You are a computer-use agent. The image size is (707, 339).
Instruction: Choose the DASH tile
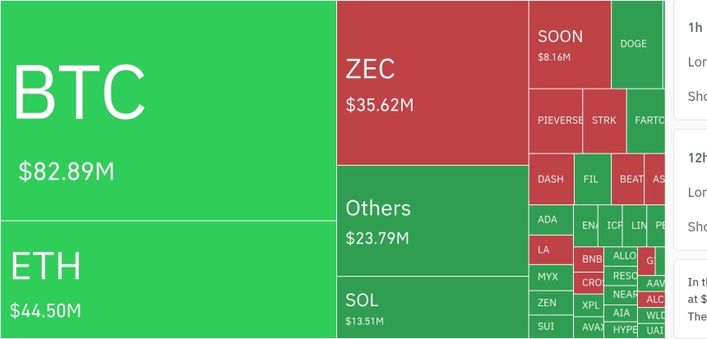tap(551, 179)
